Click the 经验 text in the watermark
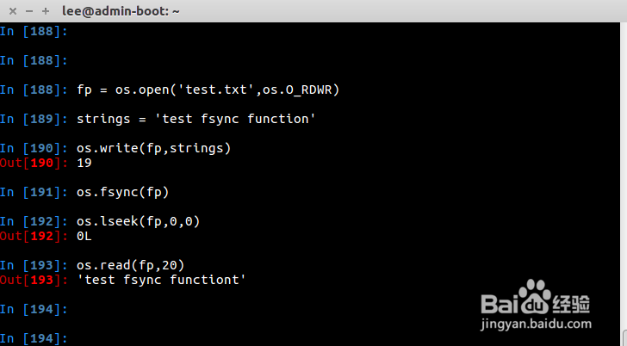The image size is (627, 346). point(572,303)
